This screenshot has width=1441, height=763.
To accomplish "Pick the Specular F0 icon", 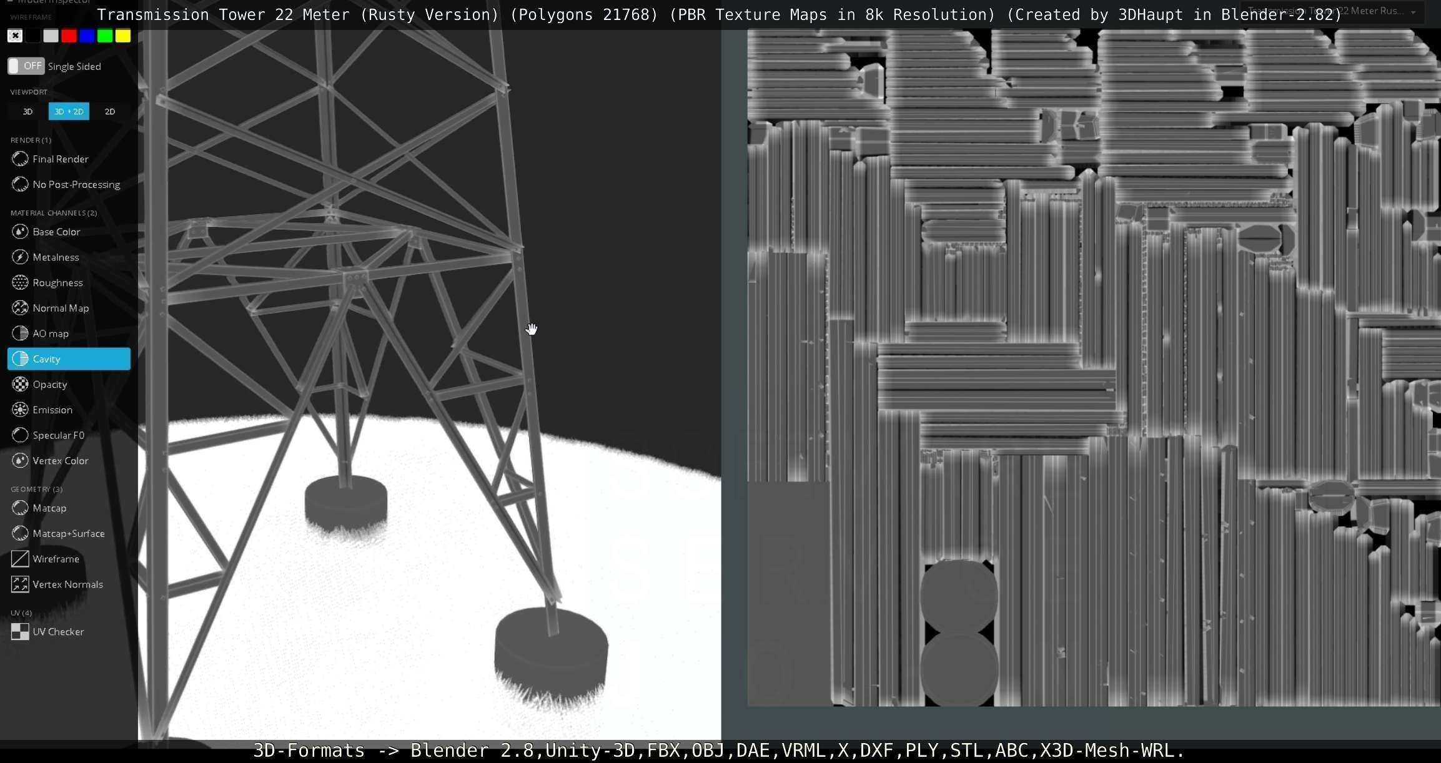I will [x=20, y=435].
